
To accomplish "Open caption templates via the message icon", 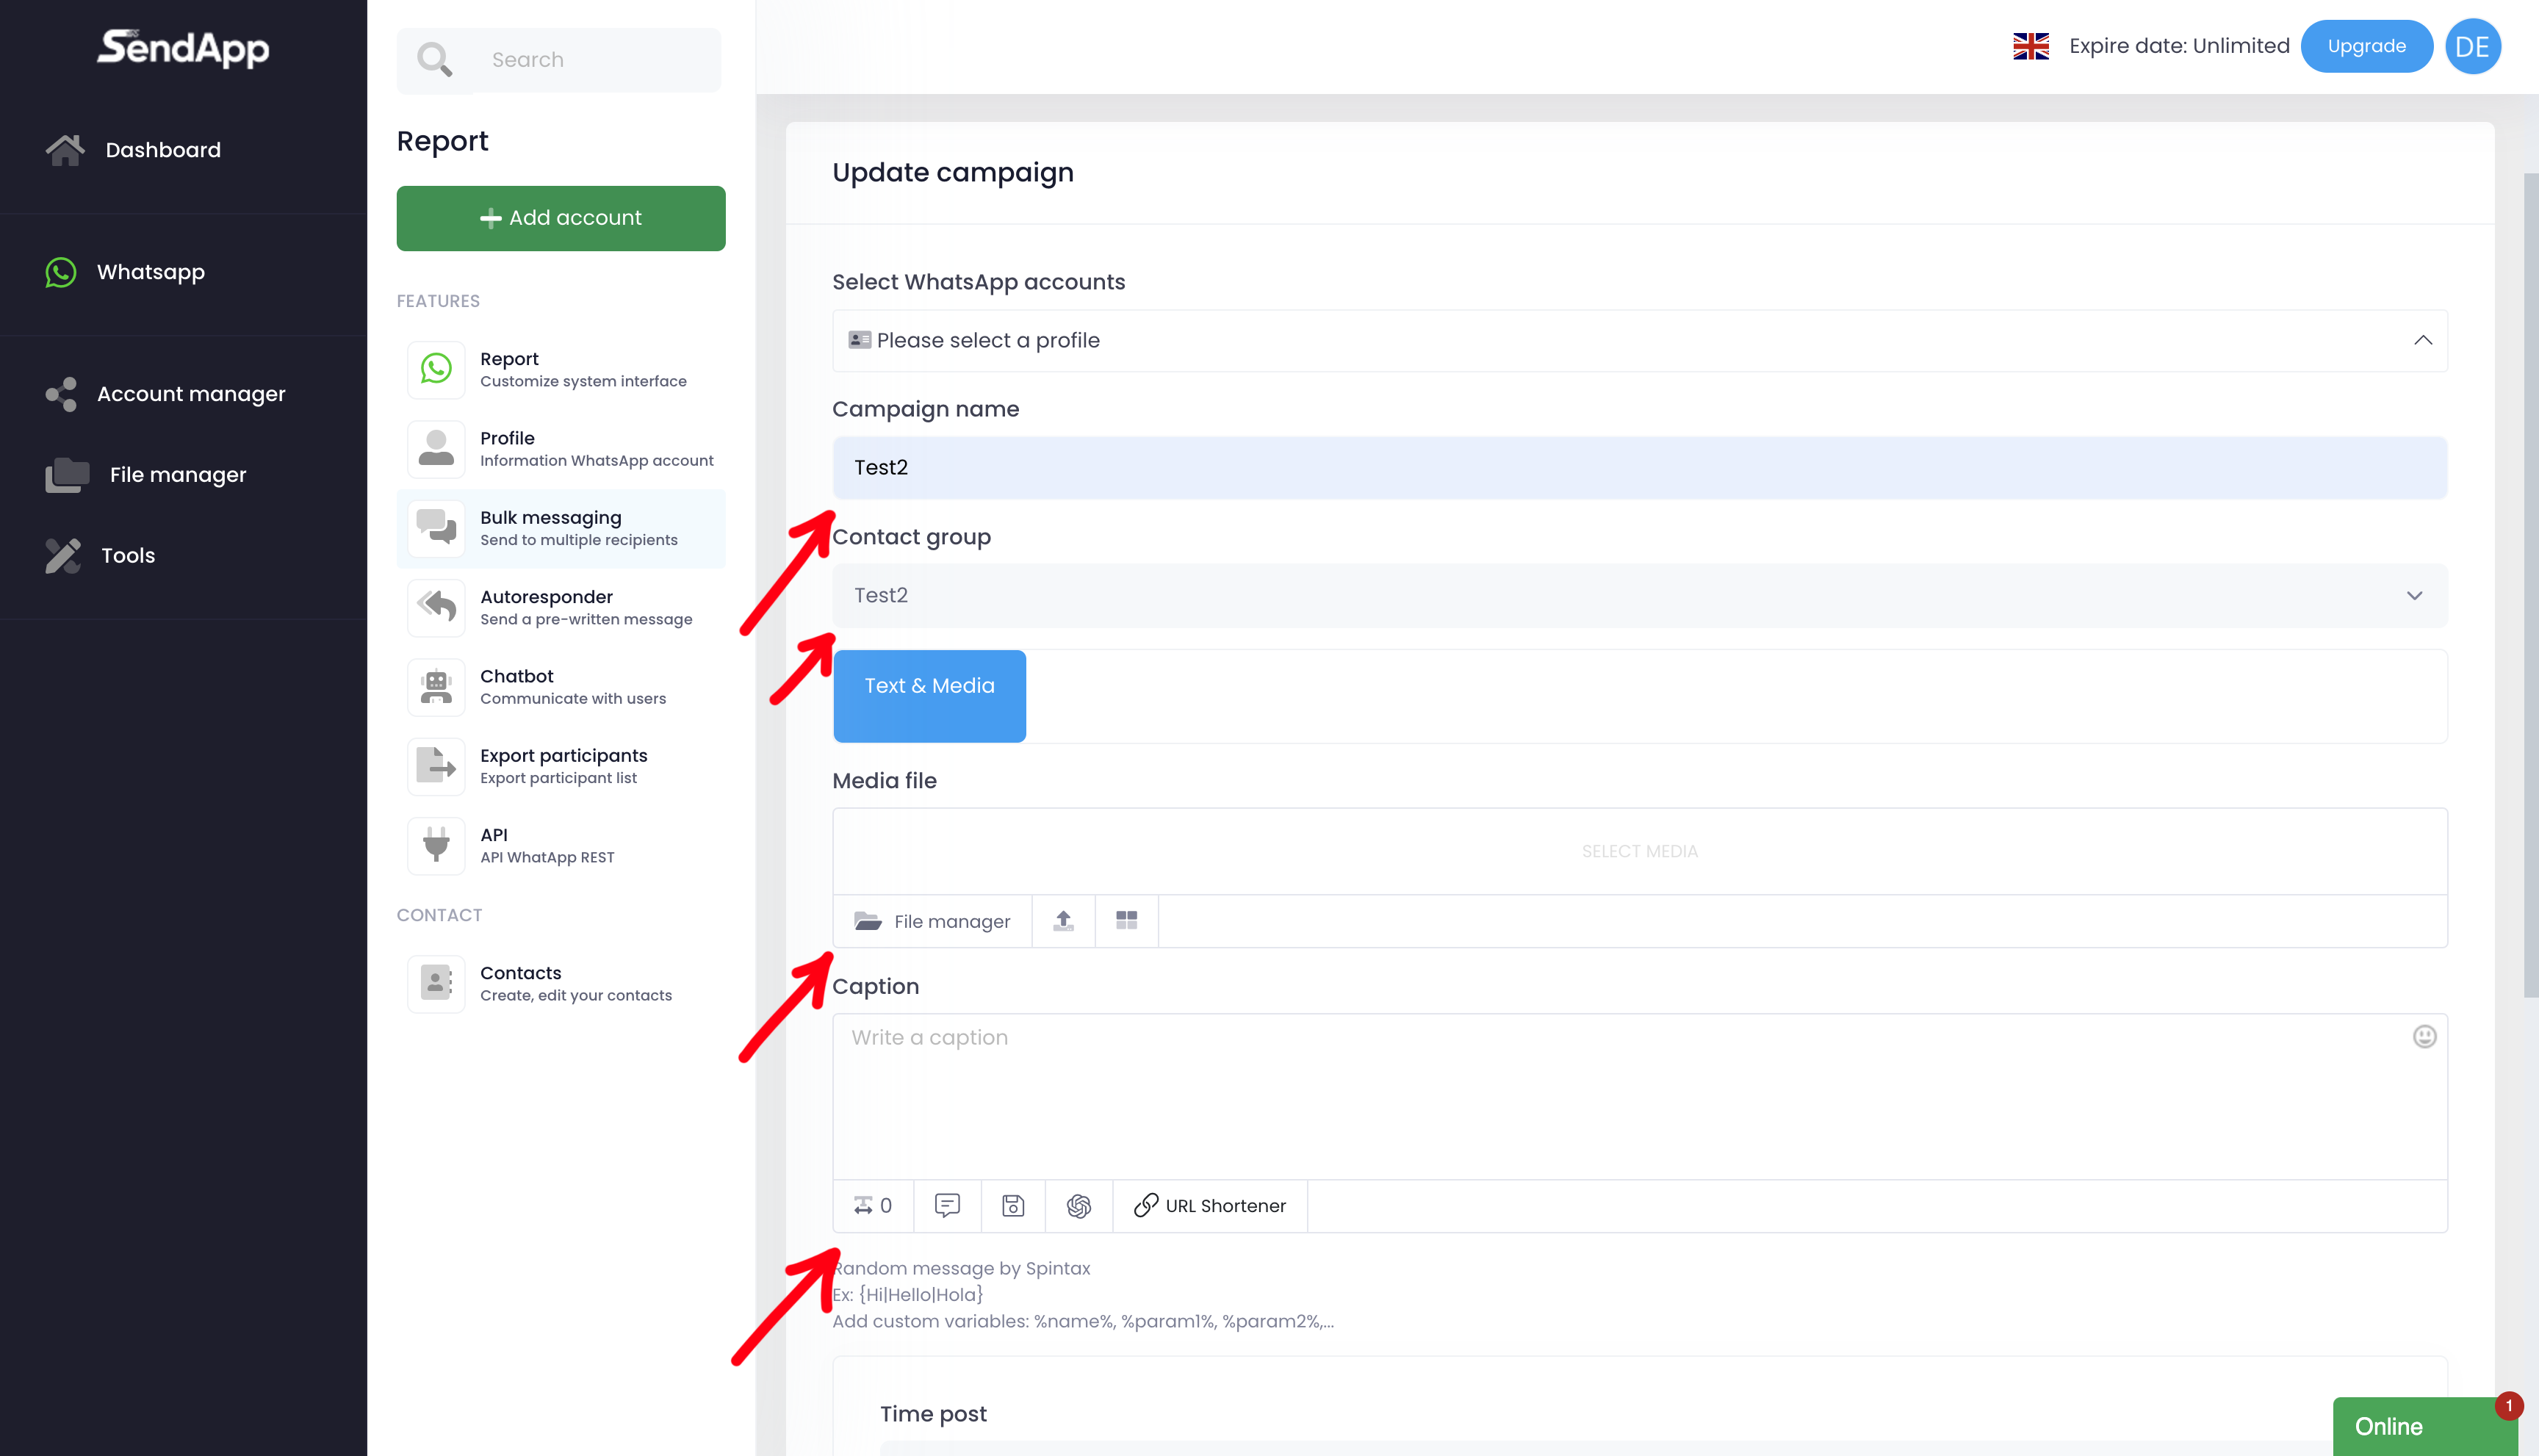I will click(x=946, y=1206).
